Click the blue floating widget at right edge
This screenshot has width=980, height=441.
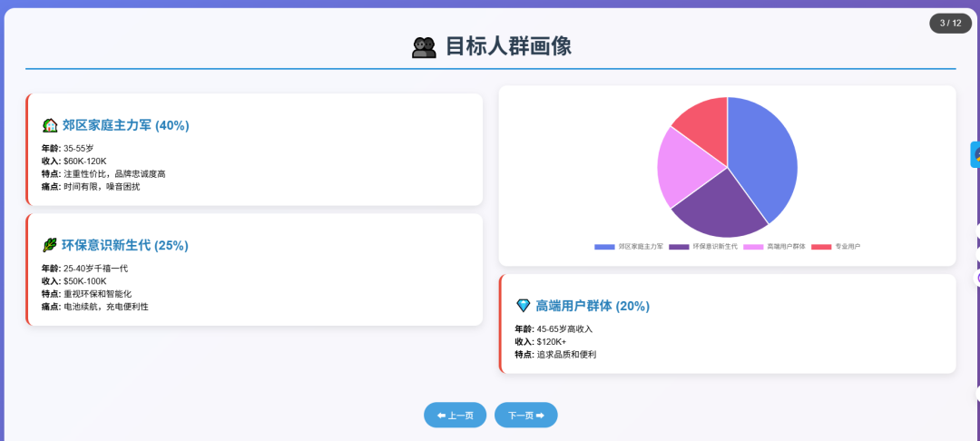[975, 154]
